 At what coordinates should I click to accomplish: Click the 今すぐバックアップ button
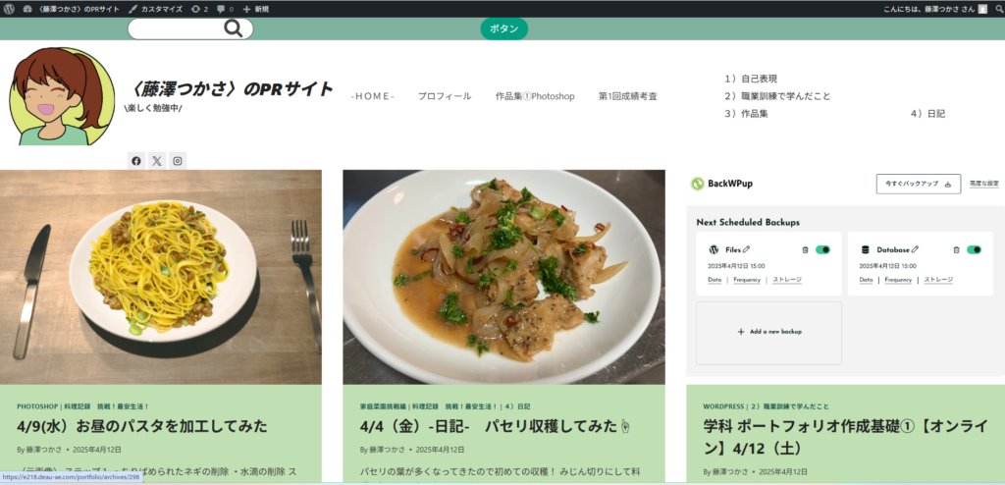point(918,184)
